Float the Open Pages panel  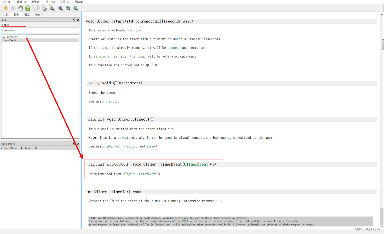click(x=74, y=144)
